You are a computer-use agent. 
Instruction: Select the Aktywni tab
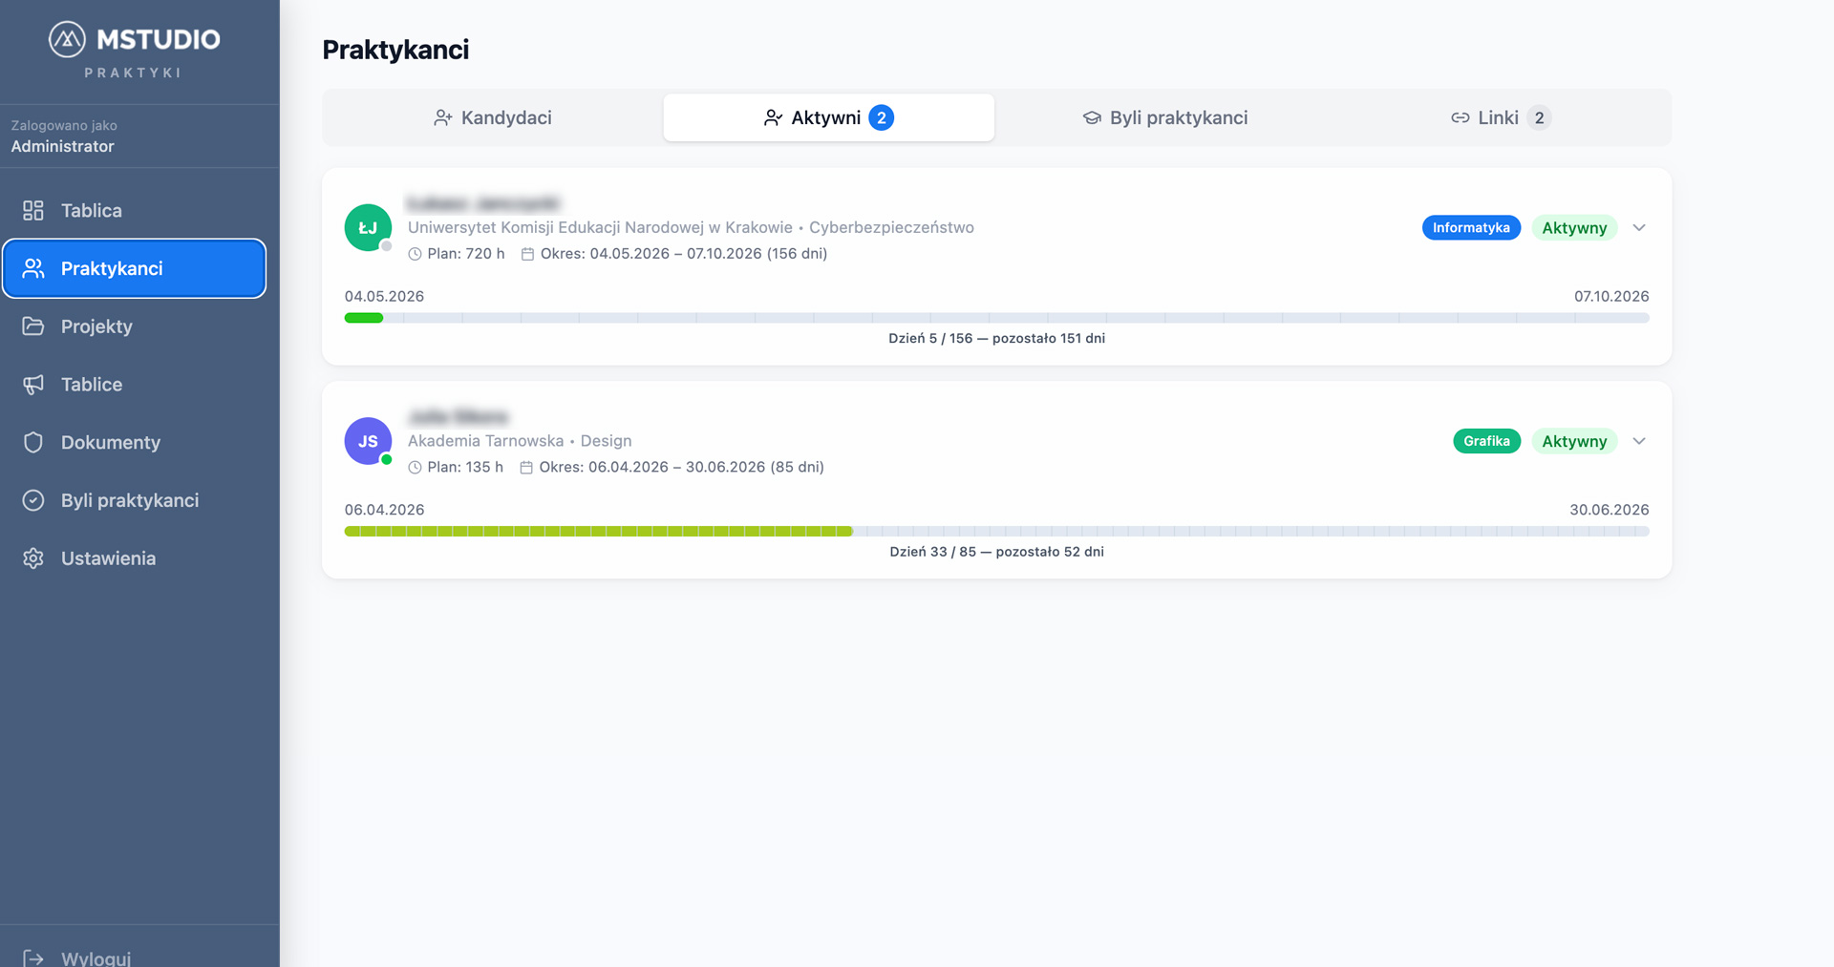pyautogui.click(x=829, y=117)
